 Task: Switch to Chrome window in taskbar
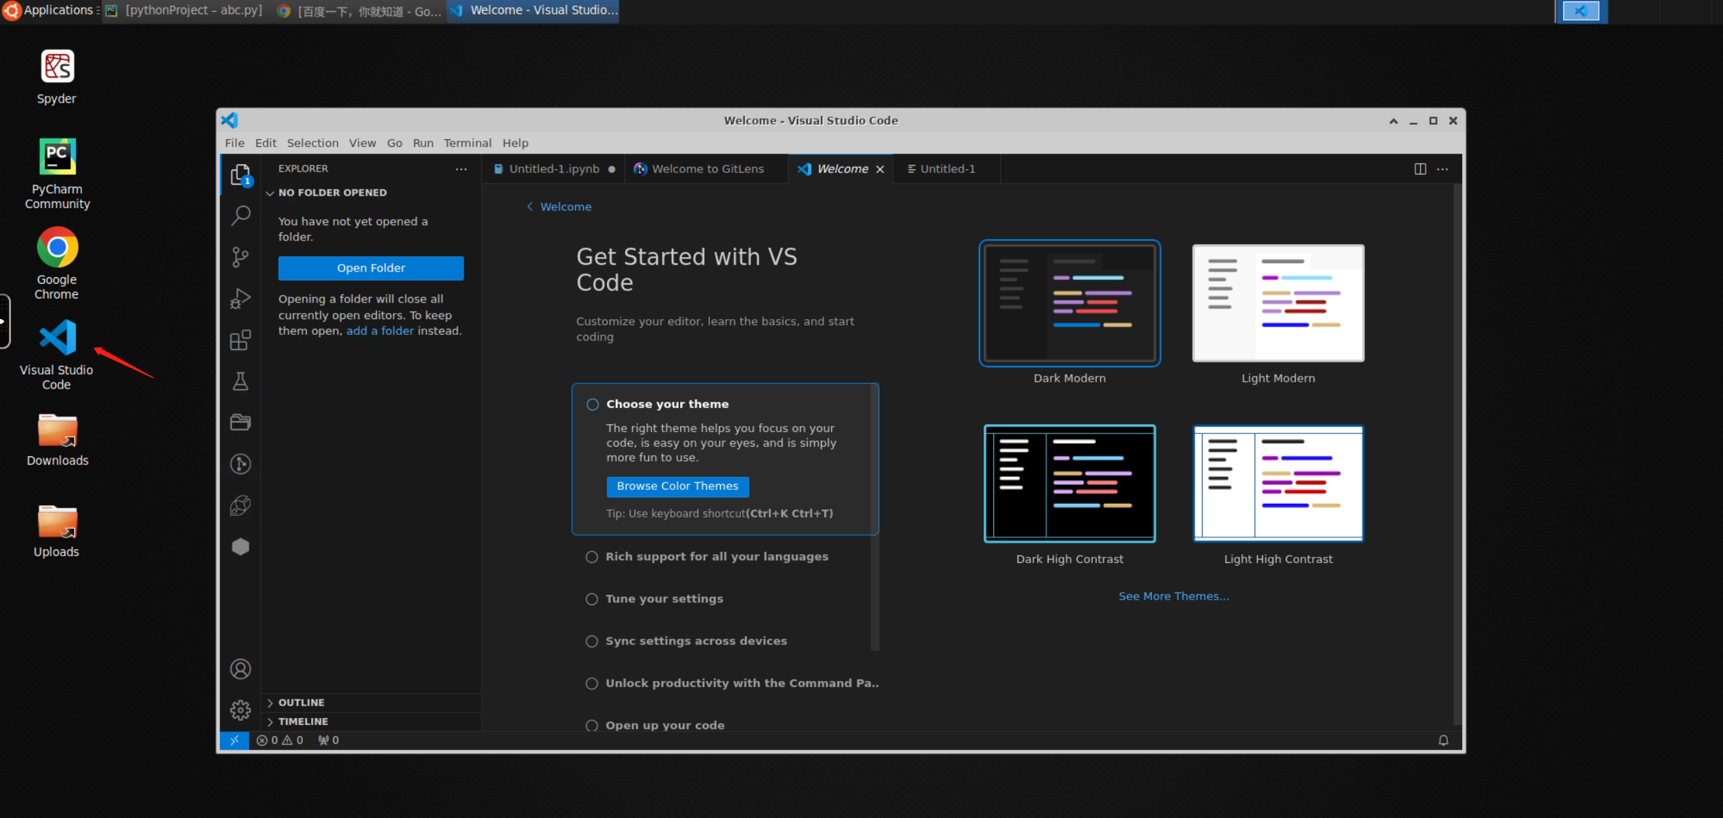click(359, 10)
